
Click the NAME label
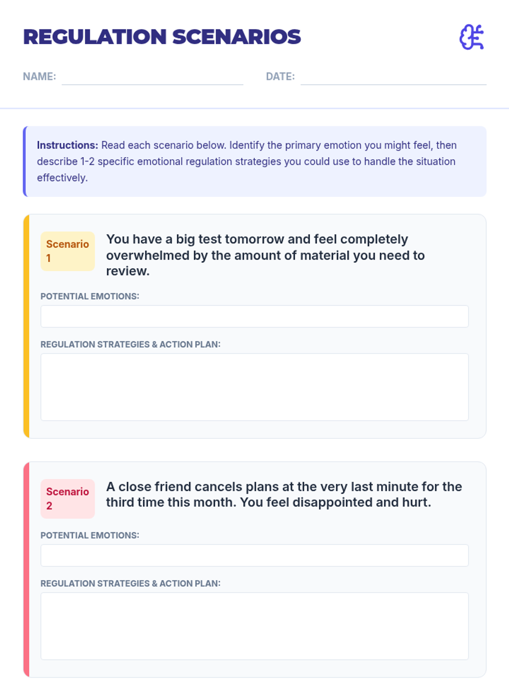click(x=39, y=76)
